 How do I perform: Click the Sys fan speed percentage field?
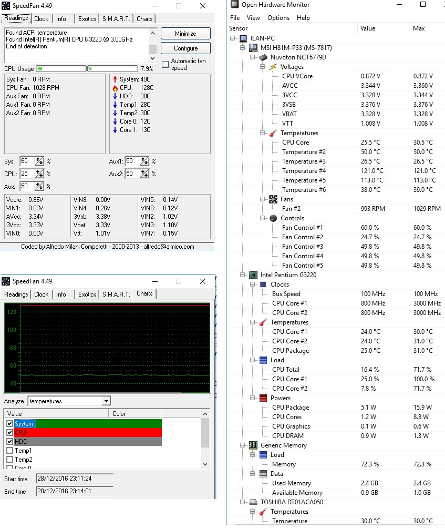point(27,161)
